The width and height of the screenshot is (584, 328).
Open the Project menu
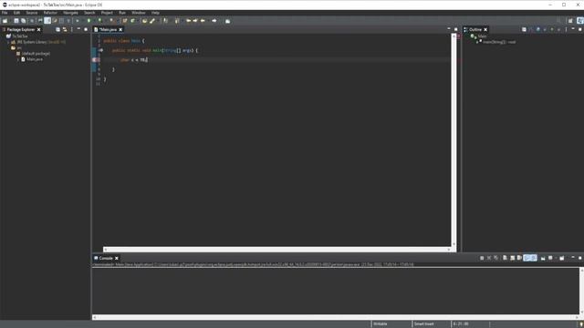(x=107, y=13)
